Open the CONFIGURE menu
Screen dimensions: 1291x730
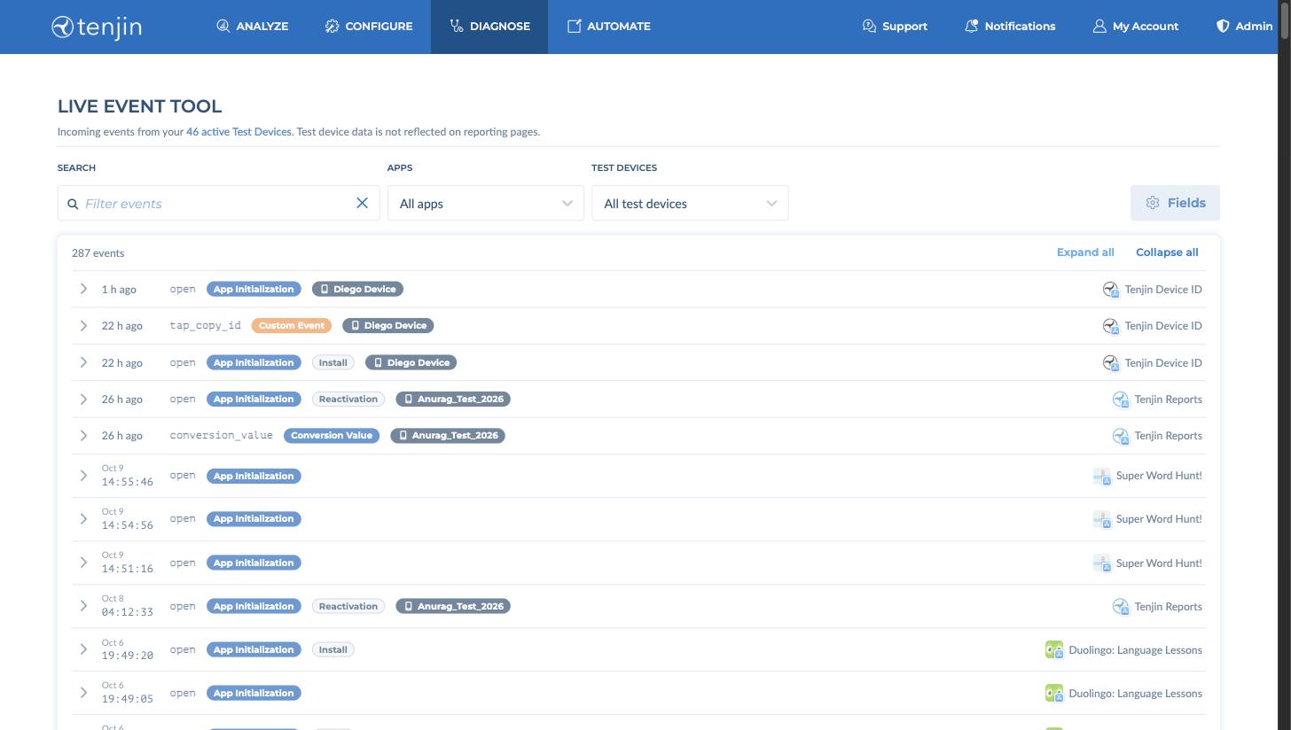(368, 27)
